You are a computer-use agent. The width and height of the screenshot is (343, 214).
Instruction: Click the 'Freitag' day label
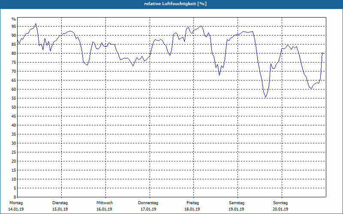point(193,203)
